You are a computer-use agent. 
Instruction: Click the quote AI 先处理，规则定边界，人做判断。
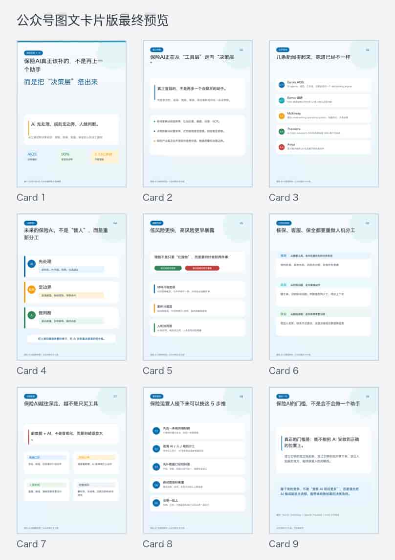coord(65,124)
